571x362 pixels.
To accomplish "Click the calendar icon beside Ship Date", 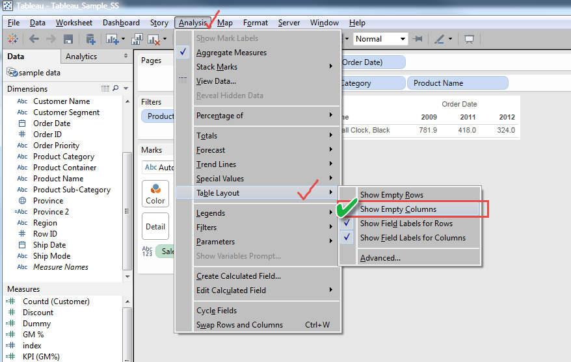I will coord(22,245).
